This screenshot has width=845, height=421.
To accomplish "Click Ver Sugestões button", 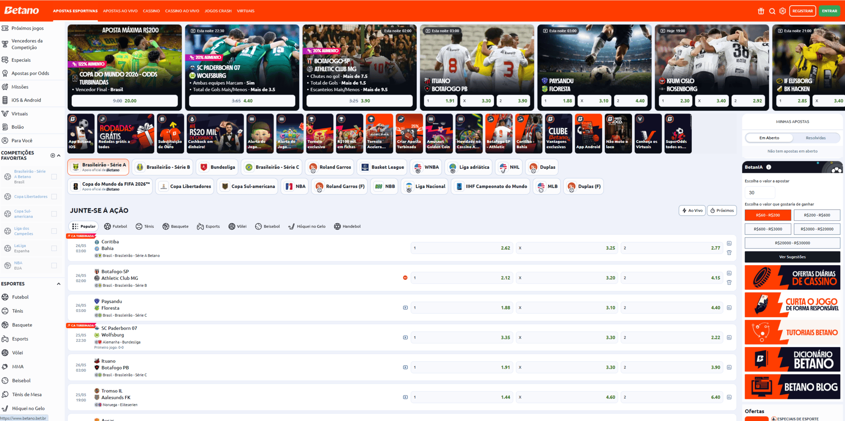I will coord(792,257).
